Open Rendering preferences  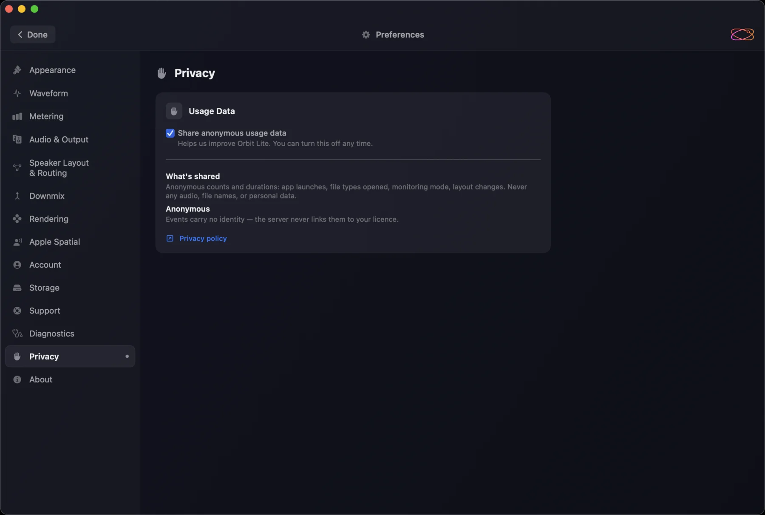(x=70, y=219)
